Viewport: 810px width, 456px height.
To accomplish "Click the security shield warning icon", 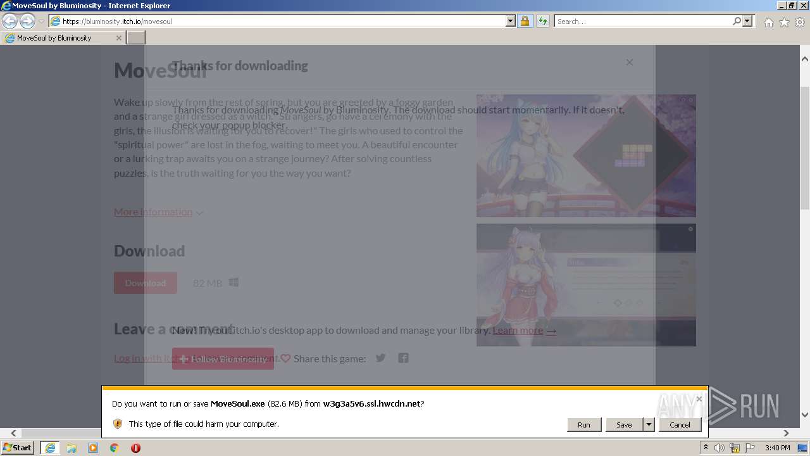I will pos(118,424).
